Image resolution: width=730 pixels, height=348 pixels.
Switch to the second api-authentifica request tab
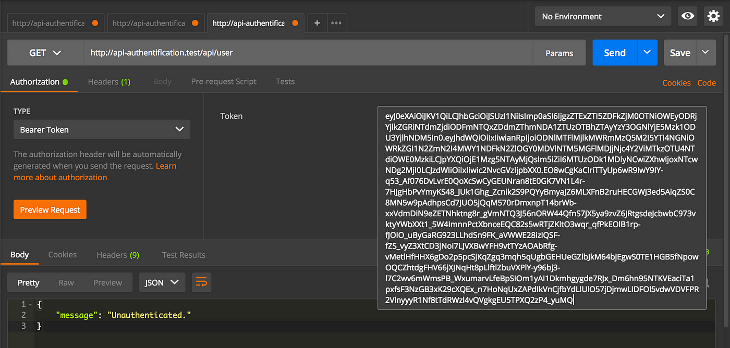(x=155, y=23)
